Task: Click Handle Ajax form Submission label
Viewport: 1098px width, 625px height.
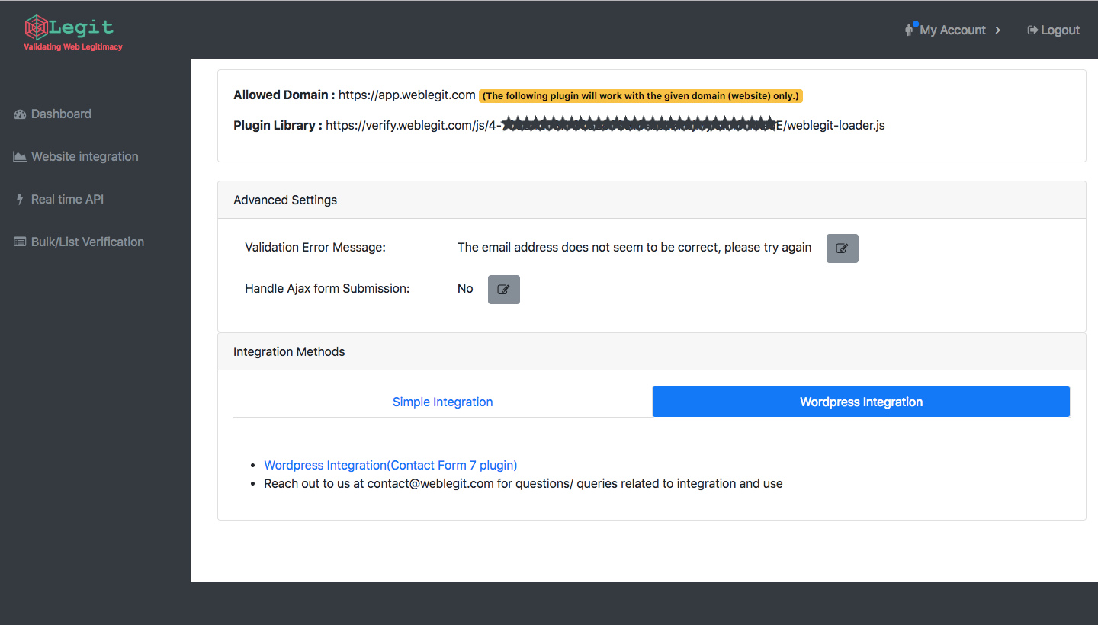Action: [x=327, y=288]
